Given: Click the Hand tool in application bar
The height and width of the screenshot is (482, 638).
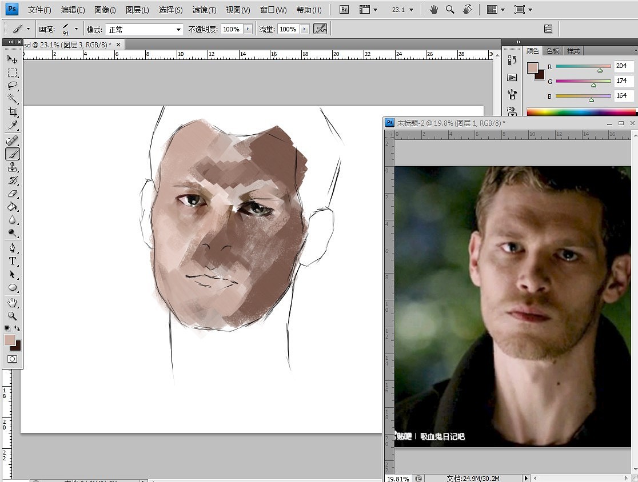Looking at the screenshot, I should pos(434,9).
